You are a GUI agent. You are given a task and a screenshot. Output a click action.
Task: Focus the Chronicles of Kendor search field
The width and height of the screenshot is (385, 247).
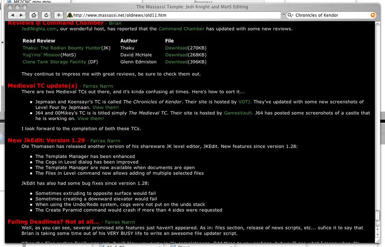tap(332, 15)
